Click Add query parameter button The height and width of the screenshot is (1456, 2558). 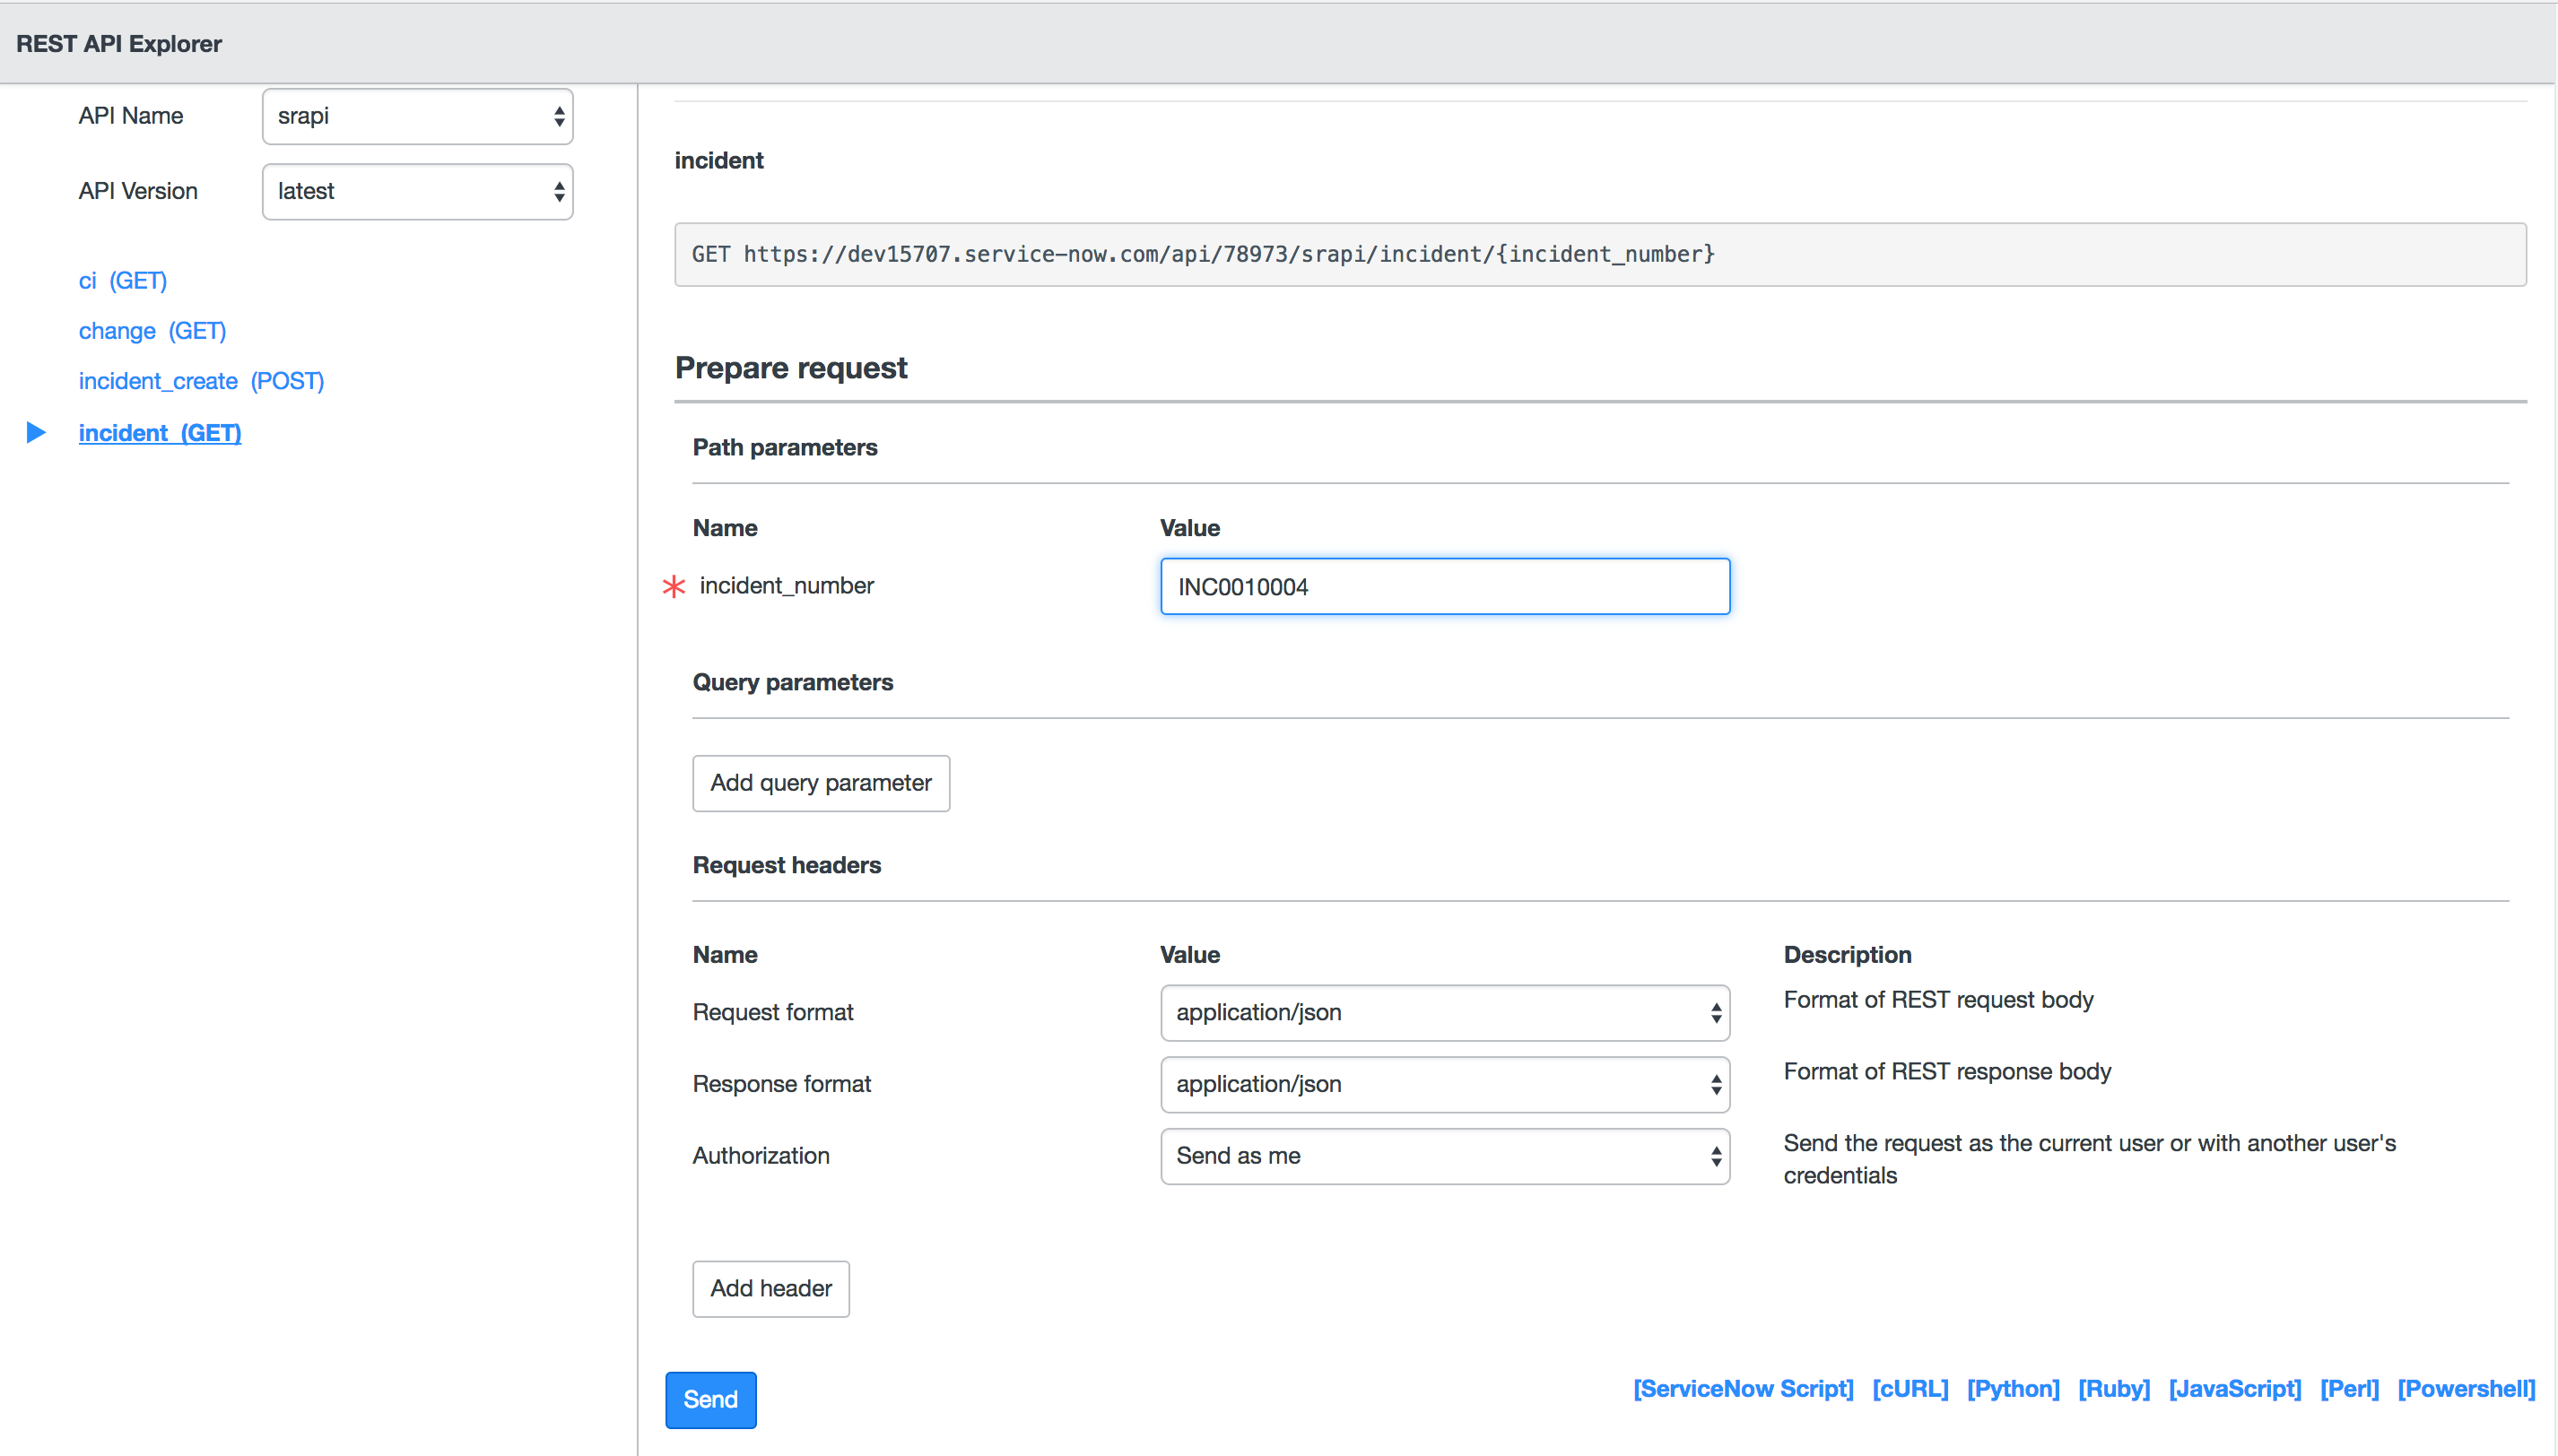(x=821, y=783)
